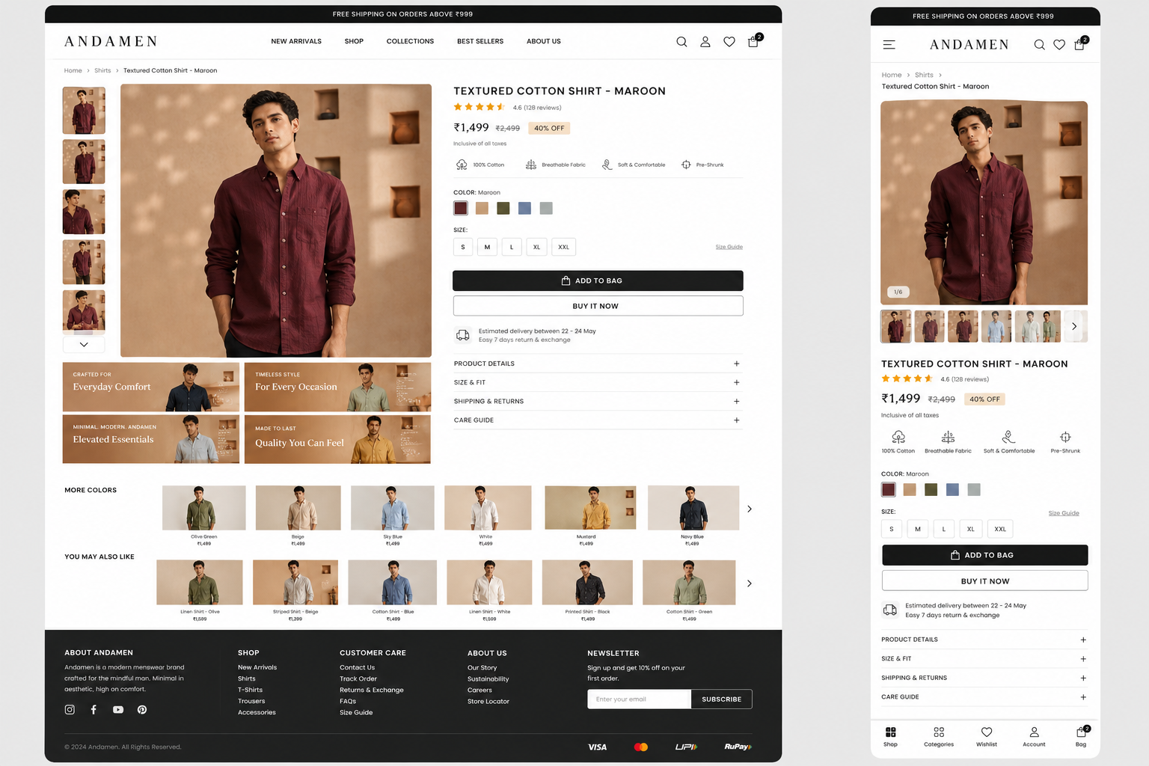Choose size S in the mobile view
The width and height of the screenshot is (1149, 766).
(892, 529)
